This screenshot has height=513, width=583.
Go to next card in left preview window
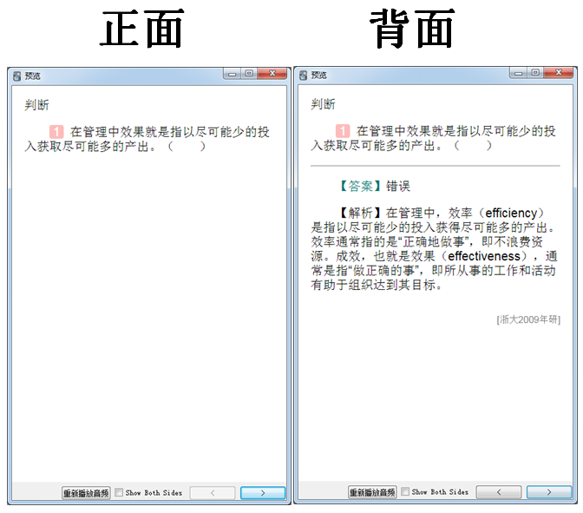pyautogui.click(x=263, y=493)
